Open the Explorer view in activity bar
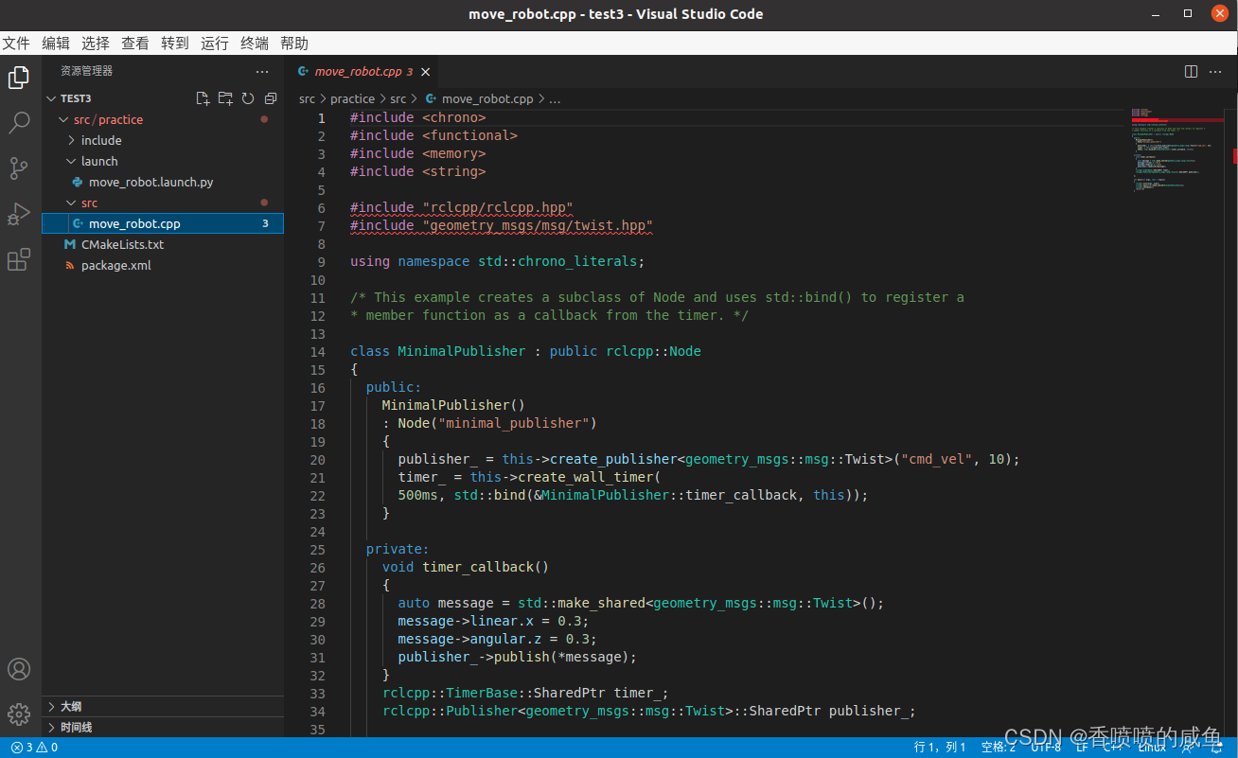This screenshot has height=758, width=1238. [x=19, y=78]
